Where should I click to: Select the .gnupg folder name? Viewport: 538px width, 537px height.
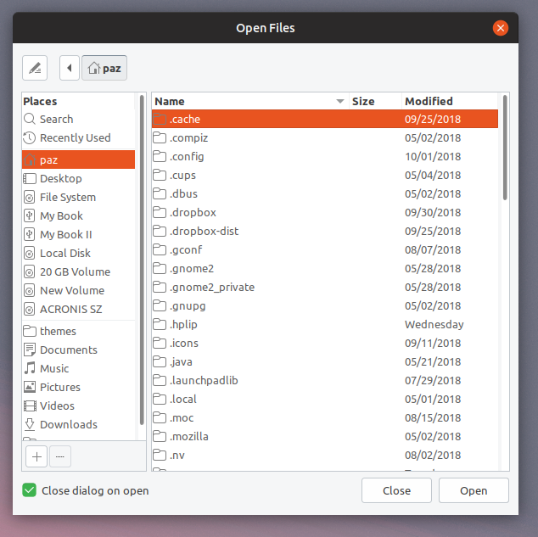[188, 306]
